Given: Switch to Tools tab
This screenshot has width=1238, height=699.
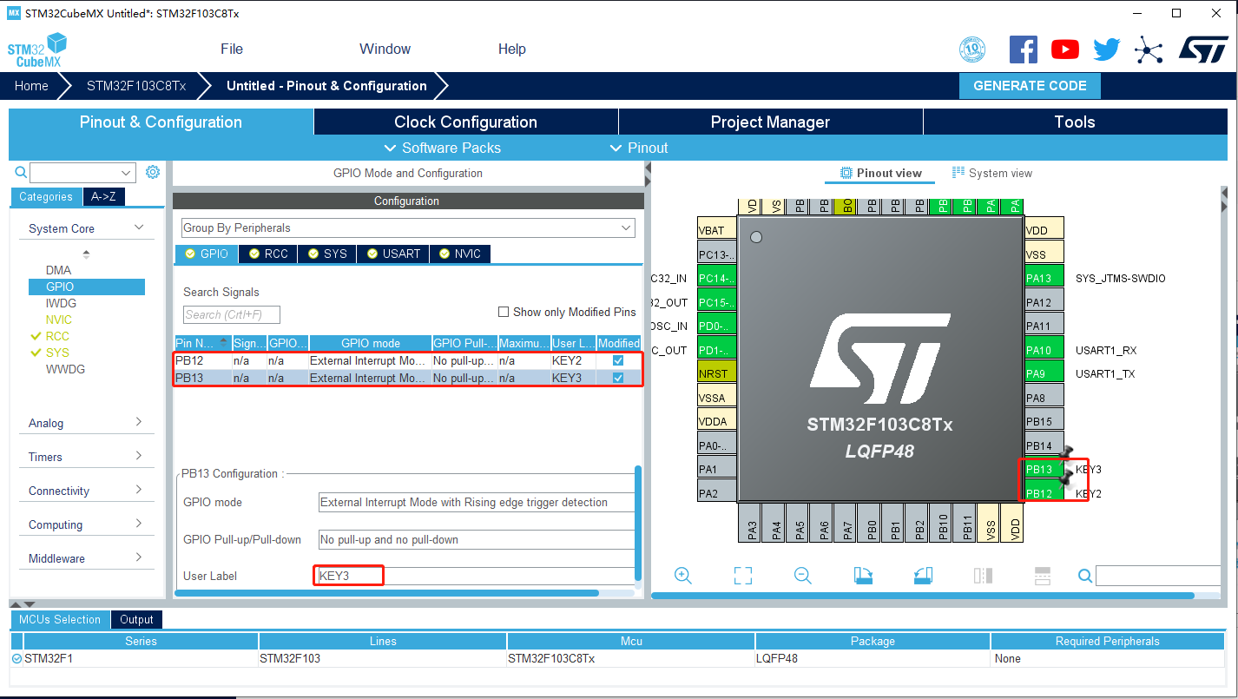Looking at the screenshot, I should pyautogui.click(x=1075, y=122).
